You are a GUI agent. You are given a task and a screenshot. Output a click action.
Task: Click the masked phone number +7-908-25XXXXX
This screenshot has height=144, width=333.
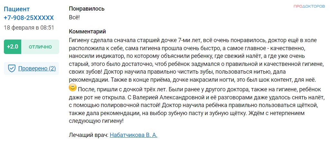pos(29,18)
